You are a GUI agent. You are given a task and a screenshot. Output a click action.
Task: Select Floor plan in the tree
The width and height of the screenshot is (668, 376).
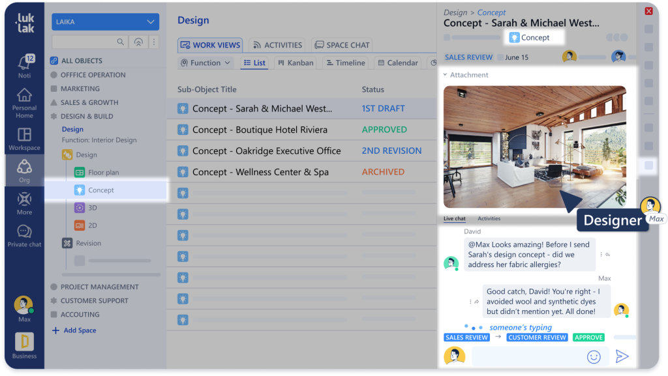click(x=103, y=173)
